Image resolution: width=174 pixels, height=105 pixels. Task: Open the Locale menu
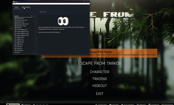pyautogui.click(x=14, y=4)
